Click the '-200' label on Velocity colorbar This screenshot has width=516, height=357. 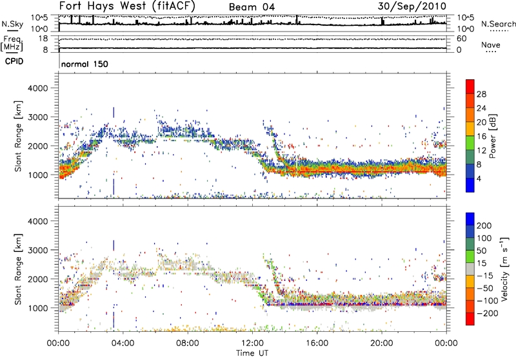pos(487,313)
